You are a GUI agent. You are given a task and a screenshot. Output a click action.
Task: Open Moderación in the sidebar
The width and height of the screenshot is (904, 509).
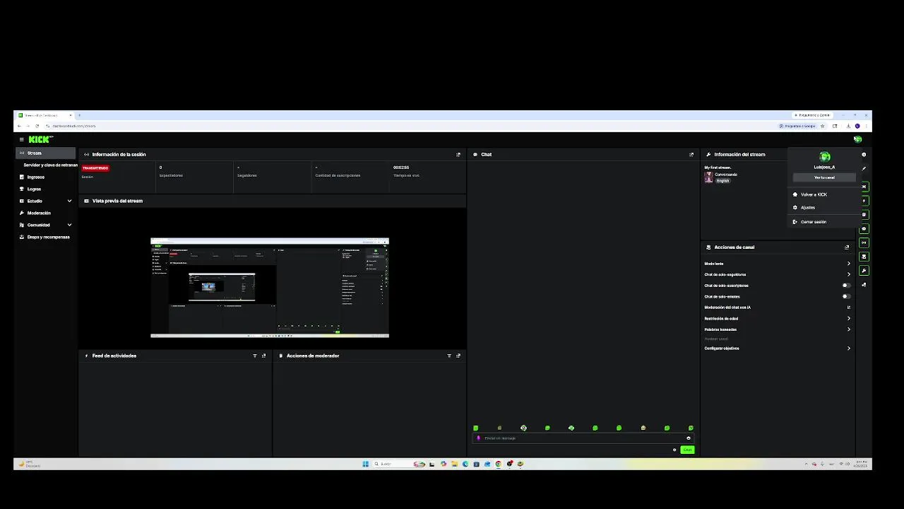click(39, 213)
